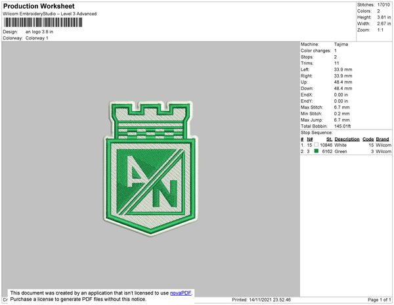Click the green thread color swatch

click(316, 151)
